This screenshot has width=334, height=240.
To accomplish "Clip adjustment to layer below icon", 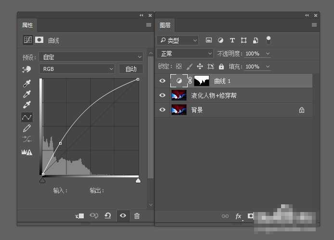I will click(x=79, y=216).
